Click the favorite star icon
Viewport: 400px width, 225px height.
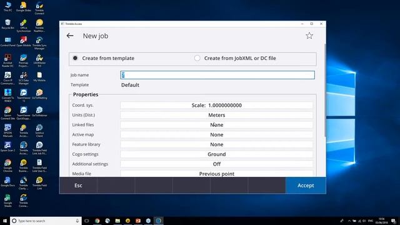coord(309,36)
